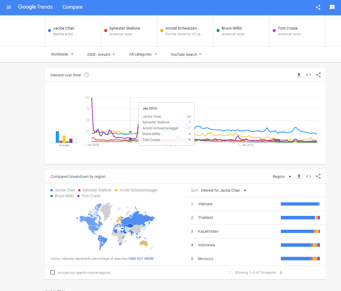Screen dimensions: 341x291
Task: Click the Note marker on the timeline
Action: (x=277, y=140)
